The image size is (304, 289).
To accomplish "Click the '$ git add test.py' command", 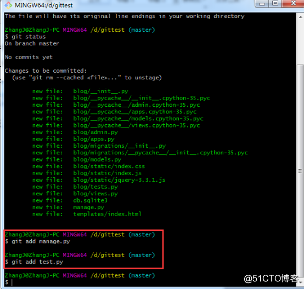I will click(x=34, y=262).
